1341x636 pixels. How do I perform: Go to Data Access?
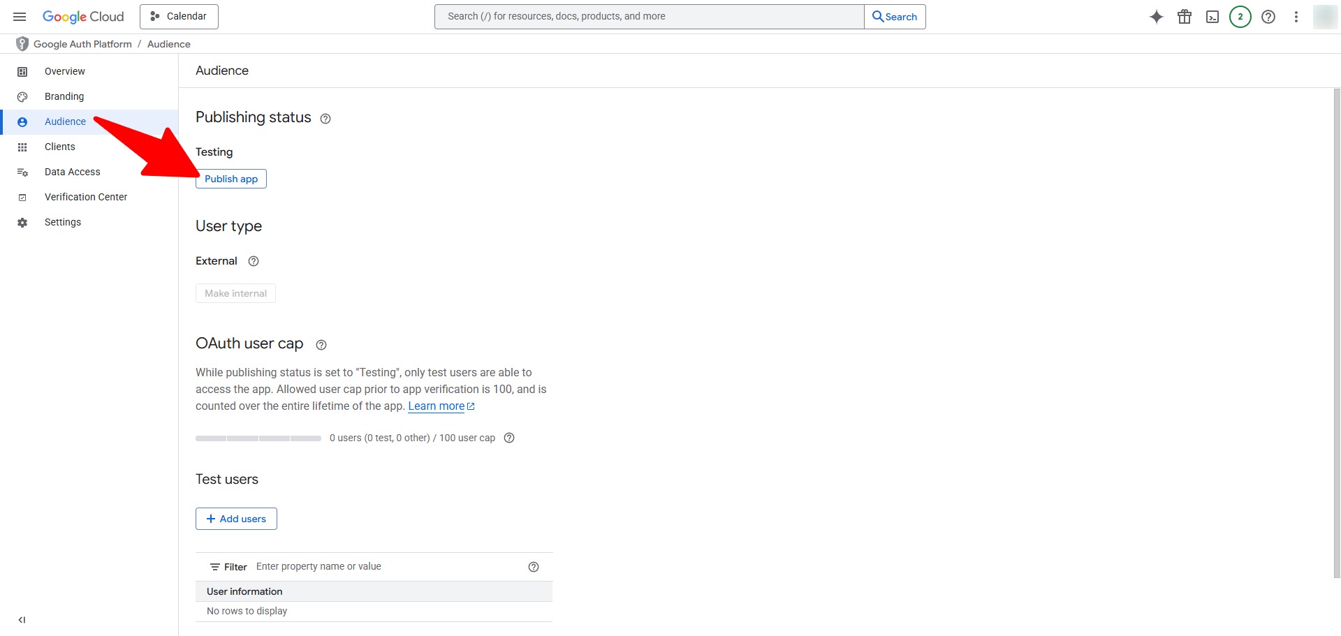(73, 172)
